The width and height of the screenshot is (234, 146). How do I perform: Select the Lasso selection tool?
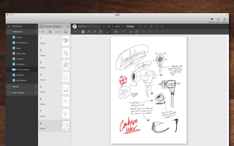[x=108, y=32]
